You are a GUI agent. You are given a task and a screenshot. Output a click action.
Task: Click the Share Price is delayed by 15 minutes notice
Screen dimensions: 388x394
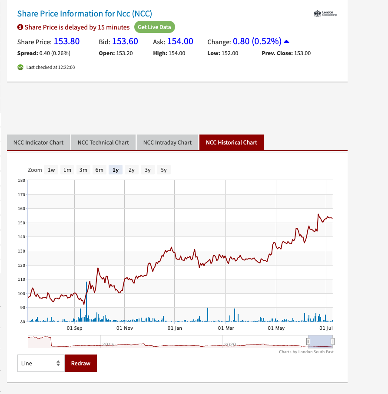coord(77,27)
